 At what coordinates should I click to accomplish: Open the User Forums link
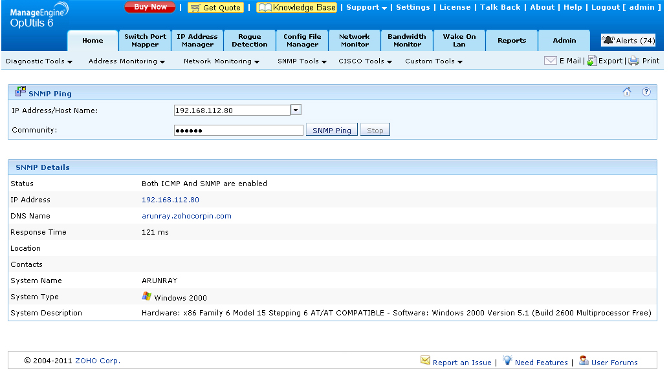(615, 363)
